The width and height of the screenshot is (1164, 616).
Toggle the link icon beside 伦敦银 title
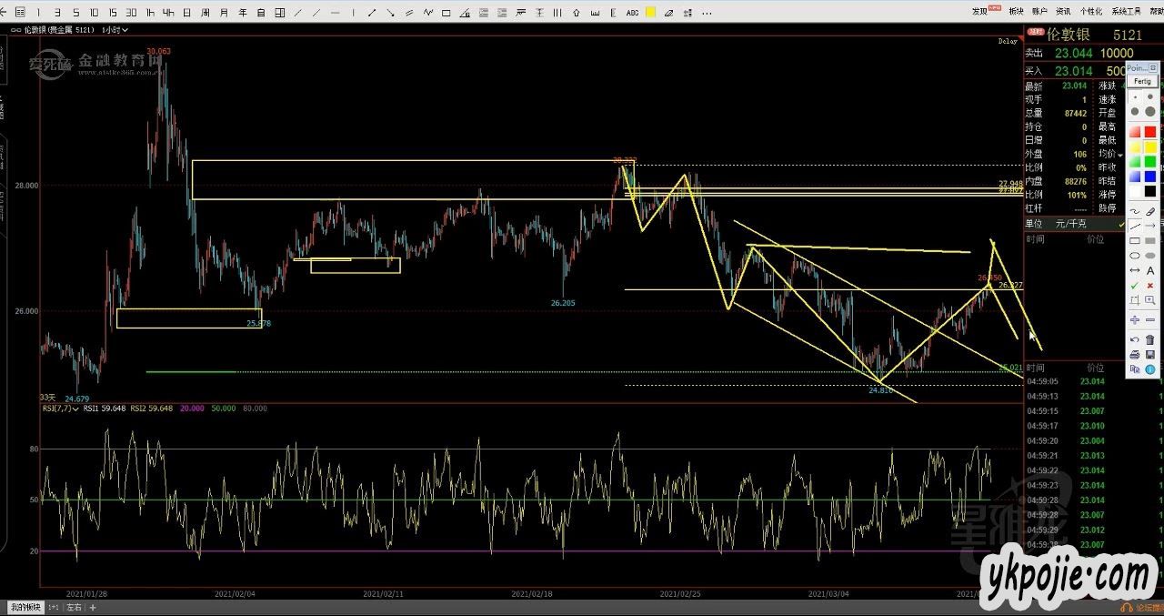(1033, 33)
